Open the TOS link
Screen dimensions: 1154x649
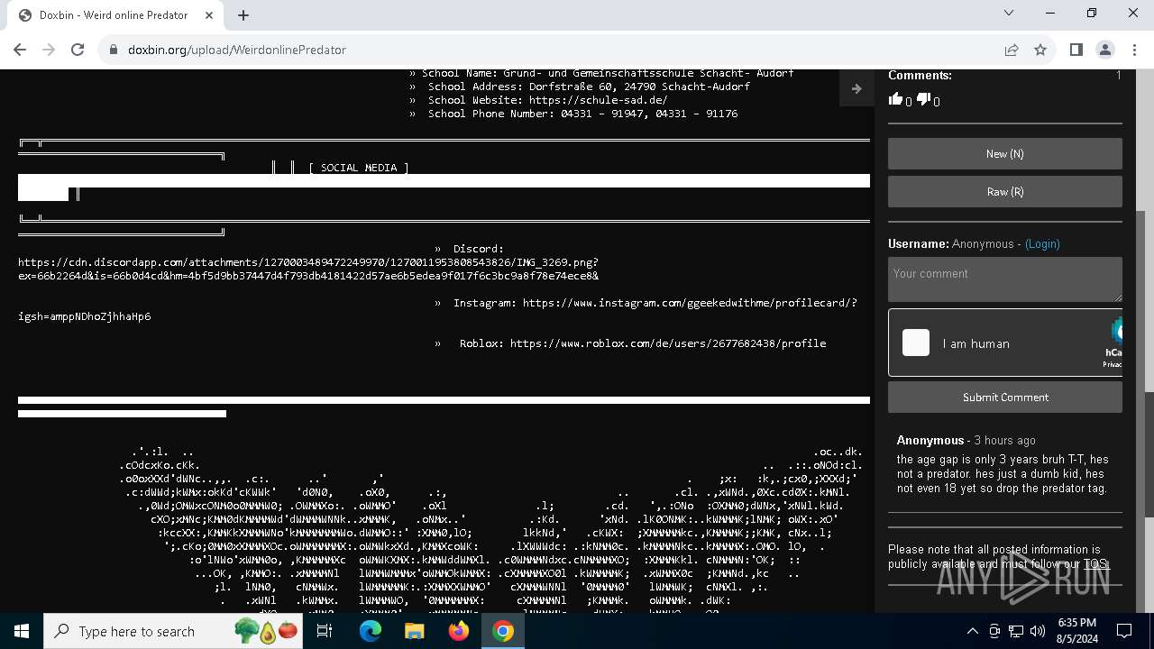click(1095, 564)
